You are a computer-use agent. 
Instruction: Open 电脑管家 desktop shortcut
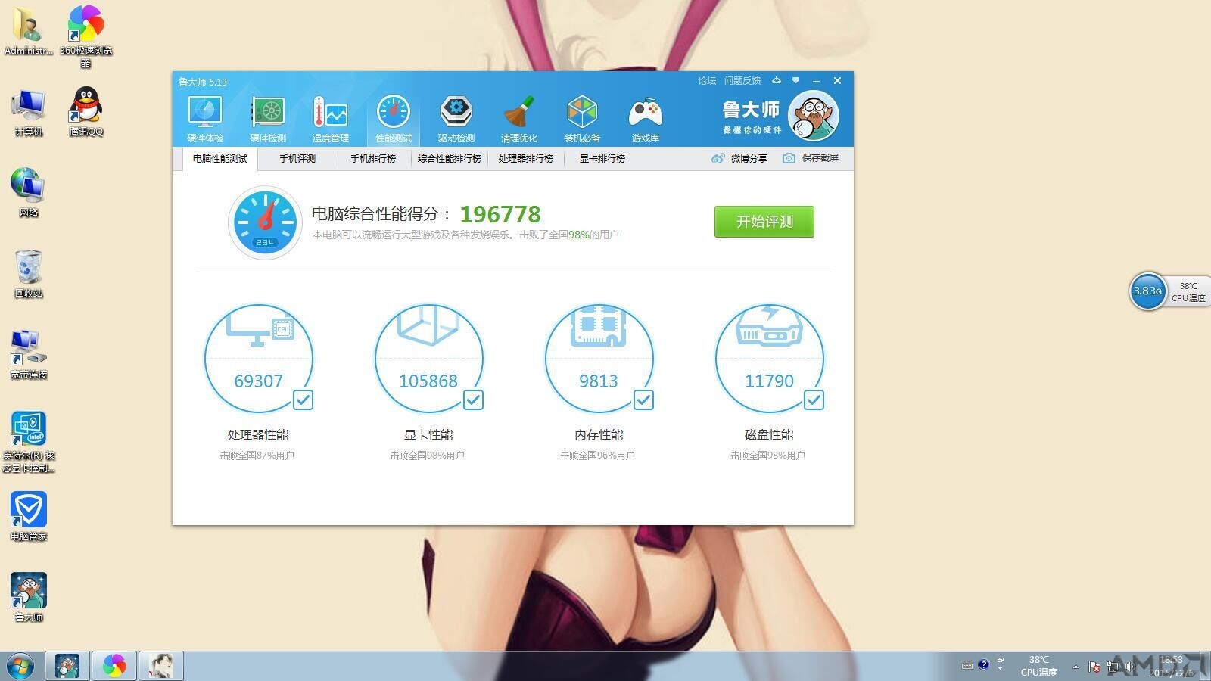pyautogui.click(x=29, y=517)
